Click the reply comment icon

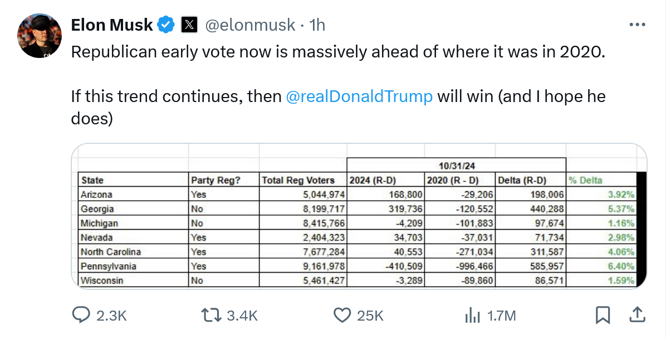81,315
